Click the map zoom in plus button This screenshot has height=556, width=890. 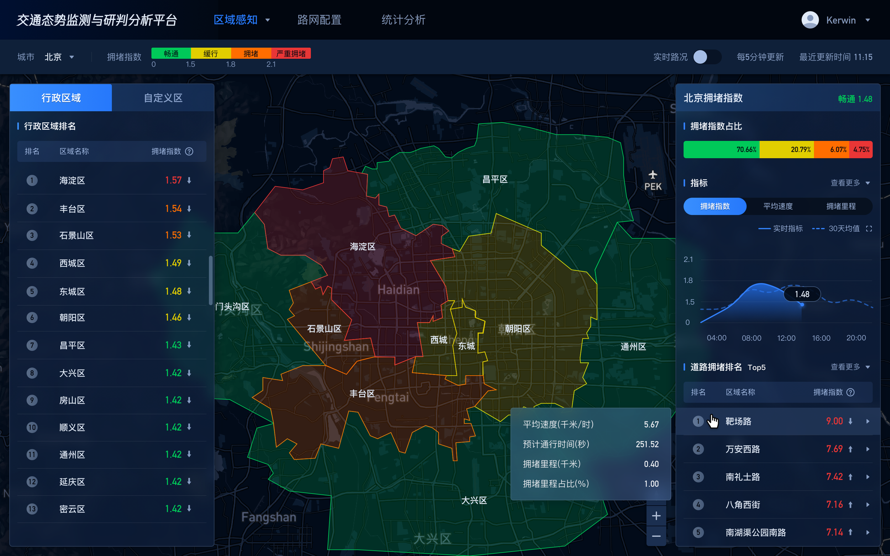[656, 516]
